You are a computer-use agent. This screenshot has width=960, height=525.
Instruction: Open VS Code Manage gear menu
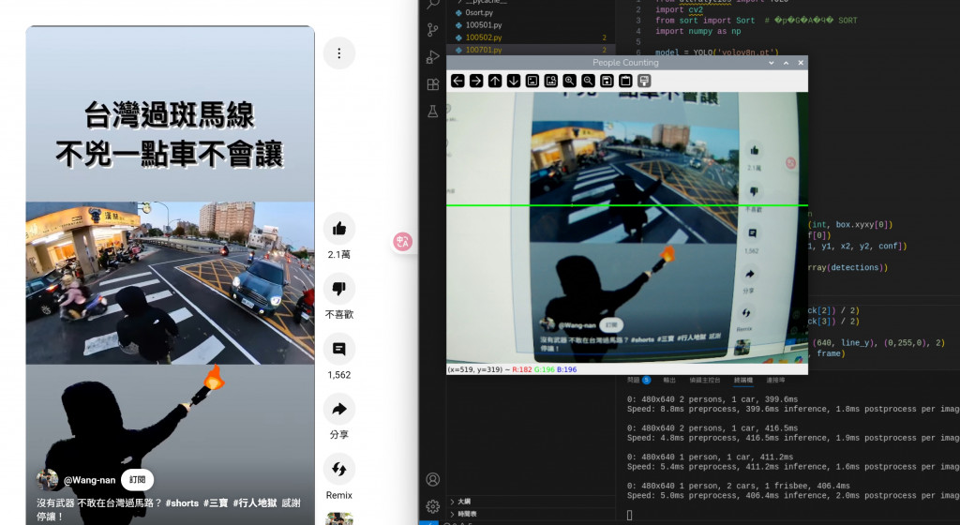(x=433, y=506)
